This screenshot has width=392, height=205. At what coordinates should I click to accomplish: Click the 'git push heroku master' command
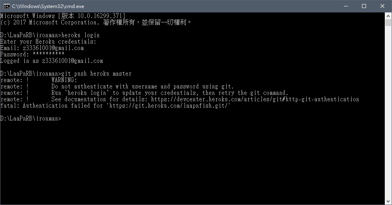point(96,74)
